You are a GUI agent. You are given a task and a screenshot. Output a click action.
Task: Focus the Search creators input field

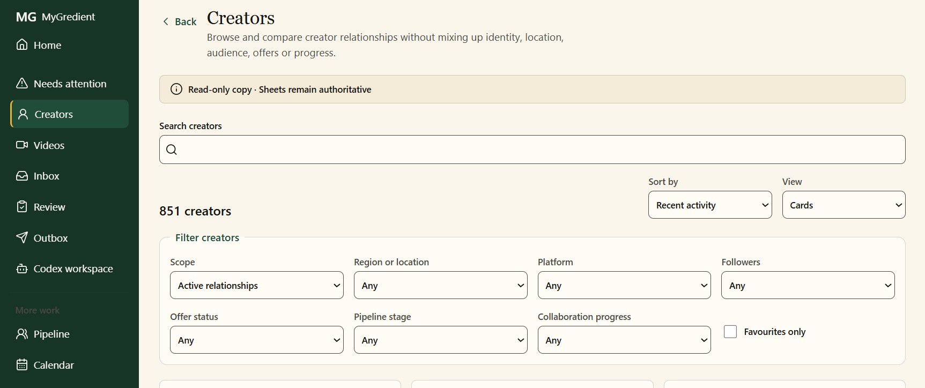[x=532, y=150]
